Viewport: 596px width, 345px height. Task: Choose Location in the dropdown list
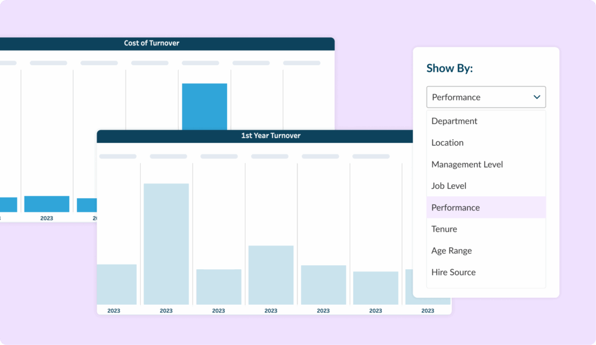click(448, 143)
